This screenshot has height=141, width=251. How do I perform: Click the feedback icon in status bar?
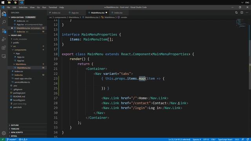[x=243, y=139]
